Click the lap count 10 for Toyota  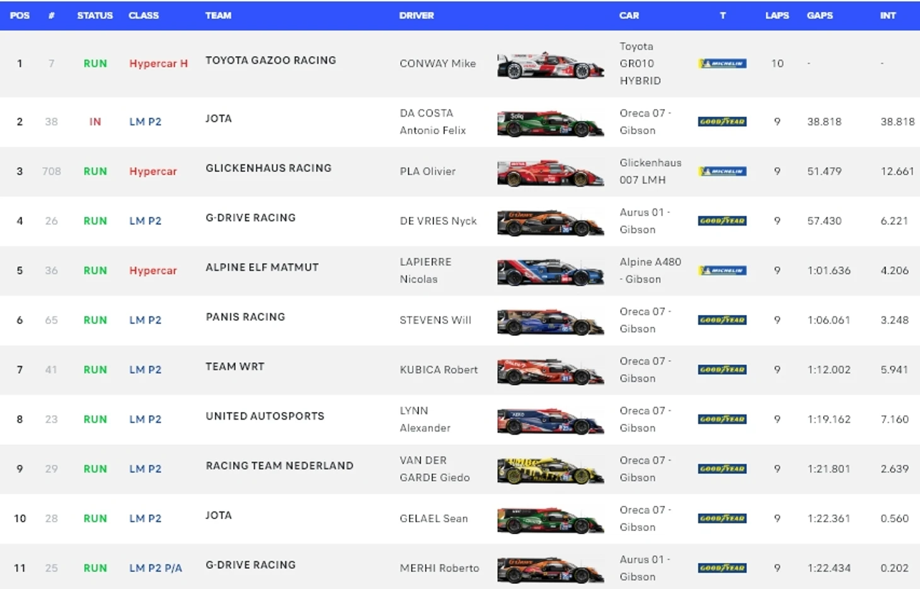click(777, 64)
